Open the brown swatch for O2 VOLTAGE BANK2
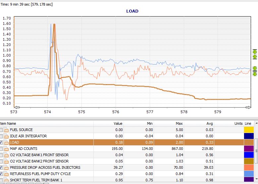This screenshot has height=184, width=258. [249, 161]
